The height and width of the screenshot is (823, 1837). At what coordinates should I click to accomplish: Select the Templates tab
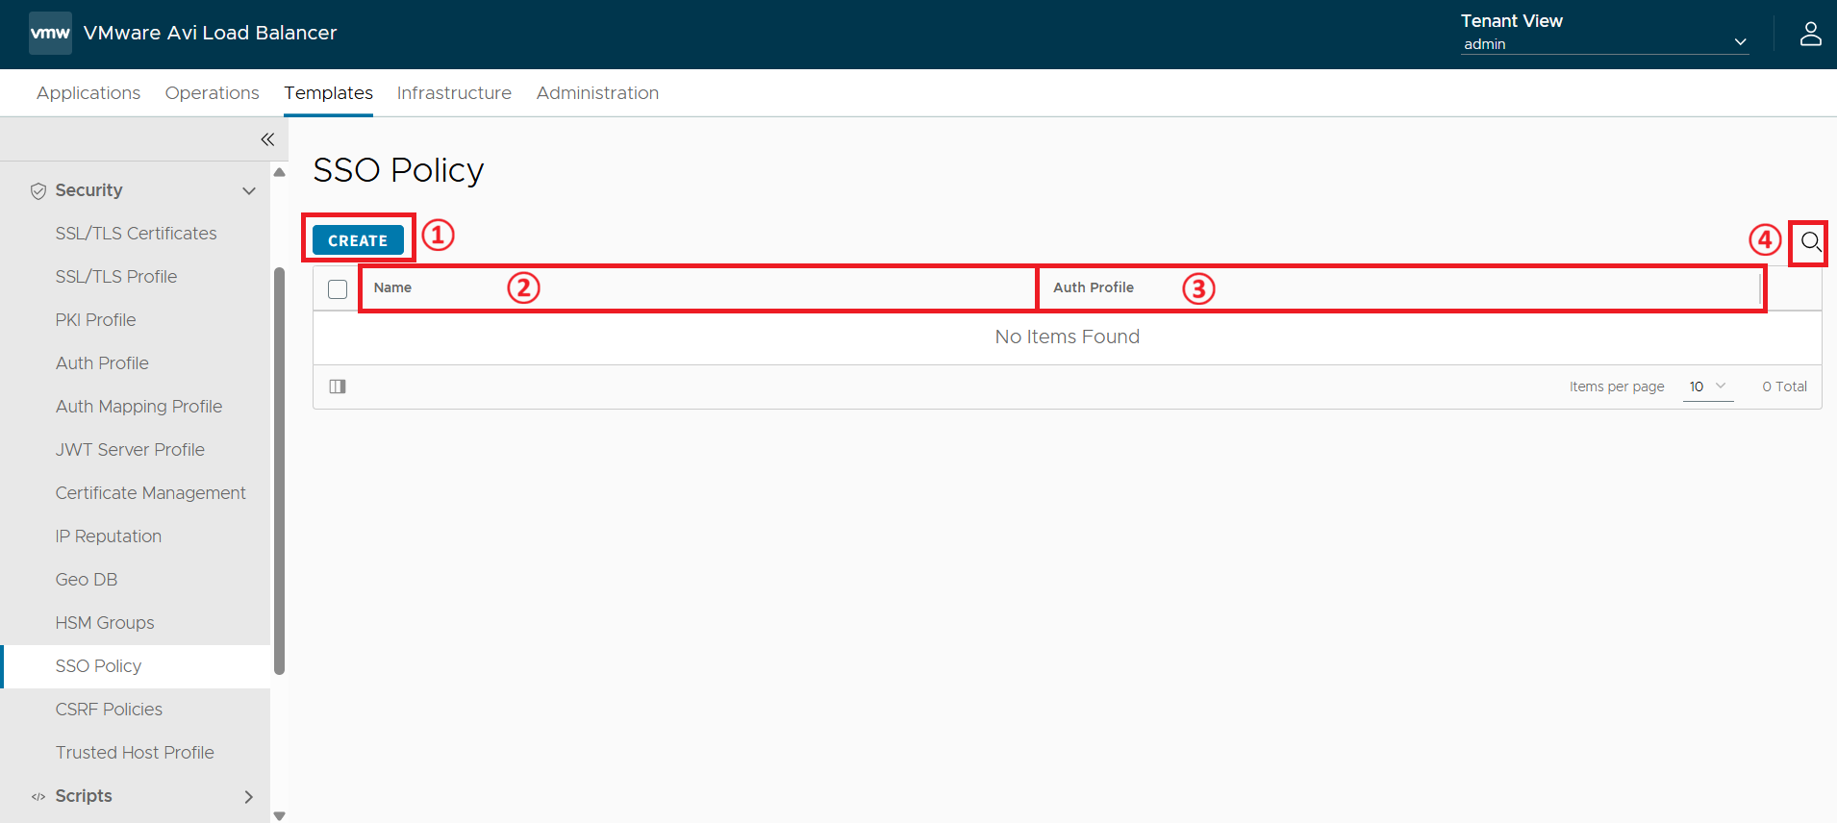(329, 93)
